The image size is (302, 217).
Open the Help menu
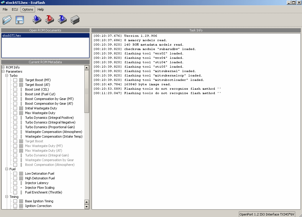pos(40,9)
